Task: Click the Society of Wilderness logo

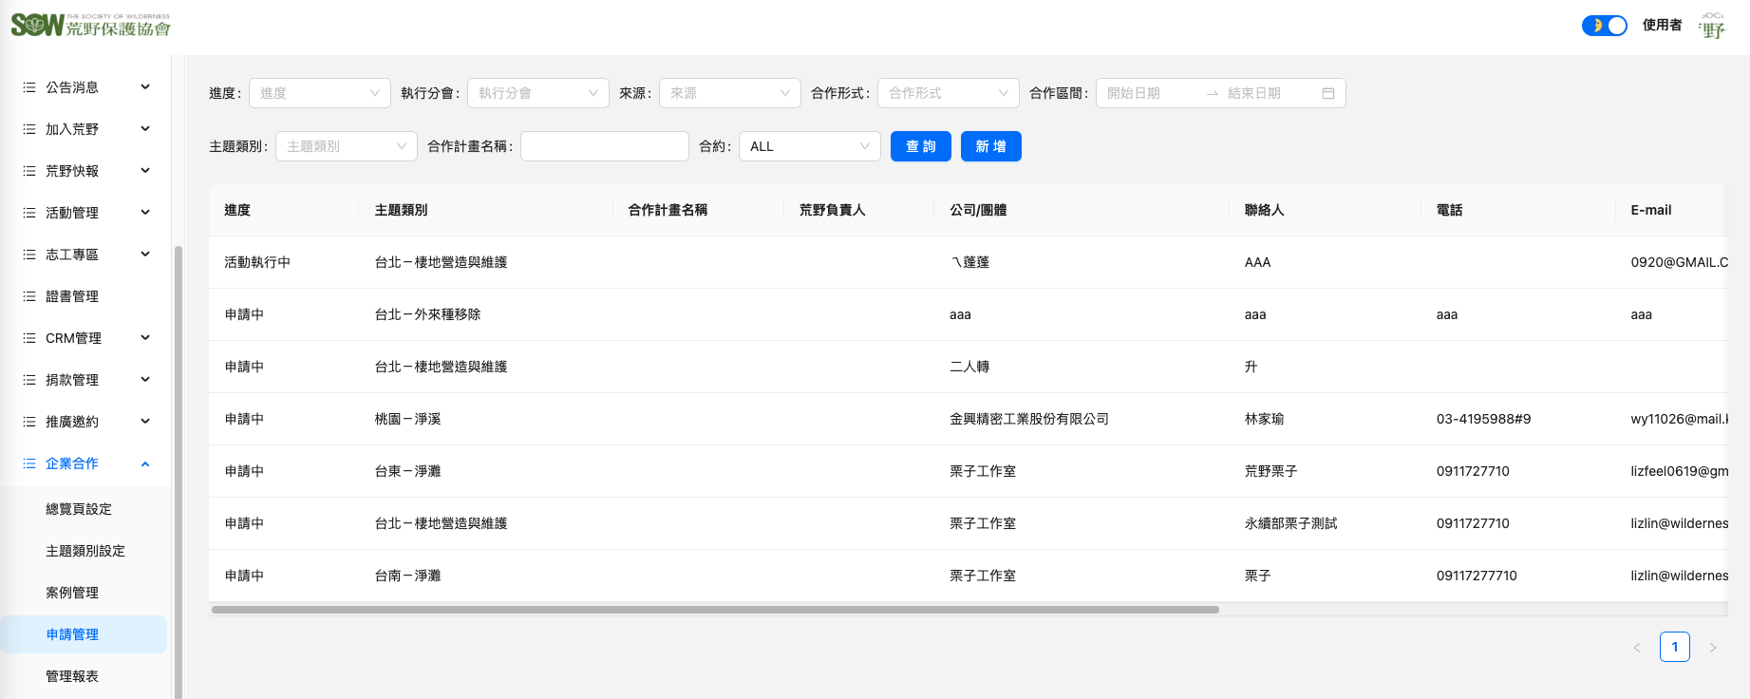Action: click(x=90, y=26)
